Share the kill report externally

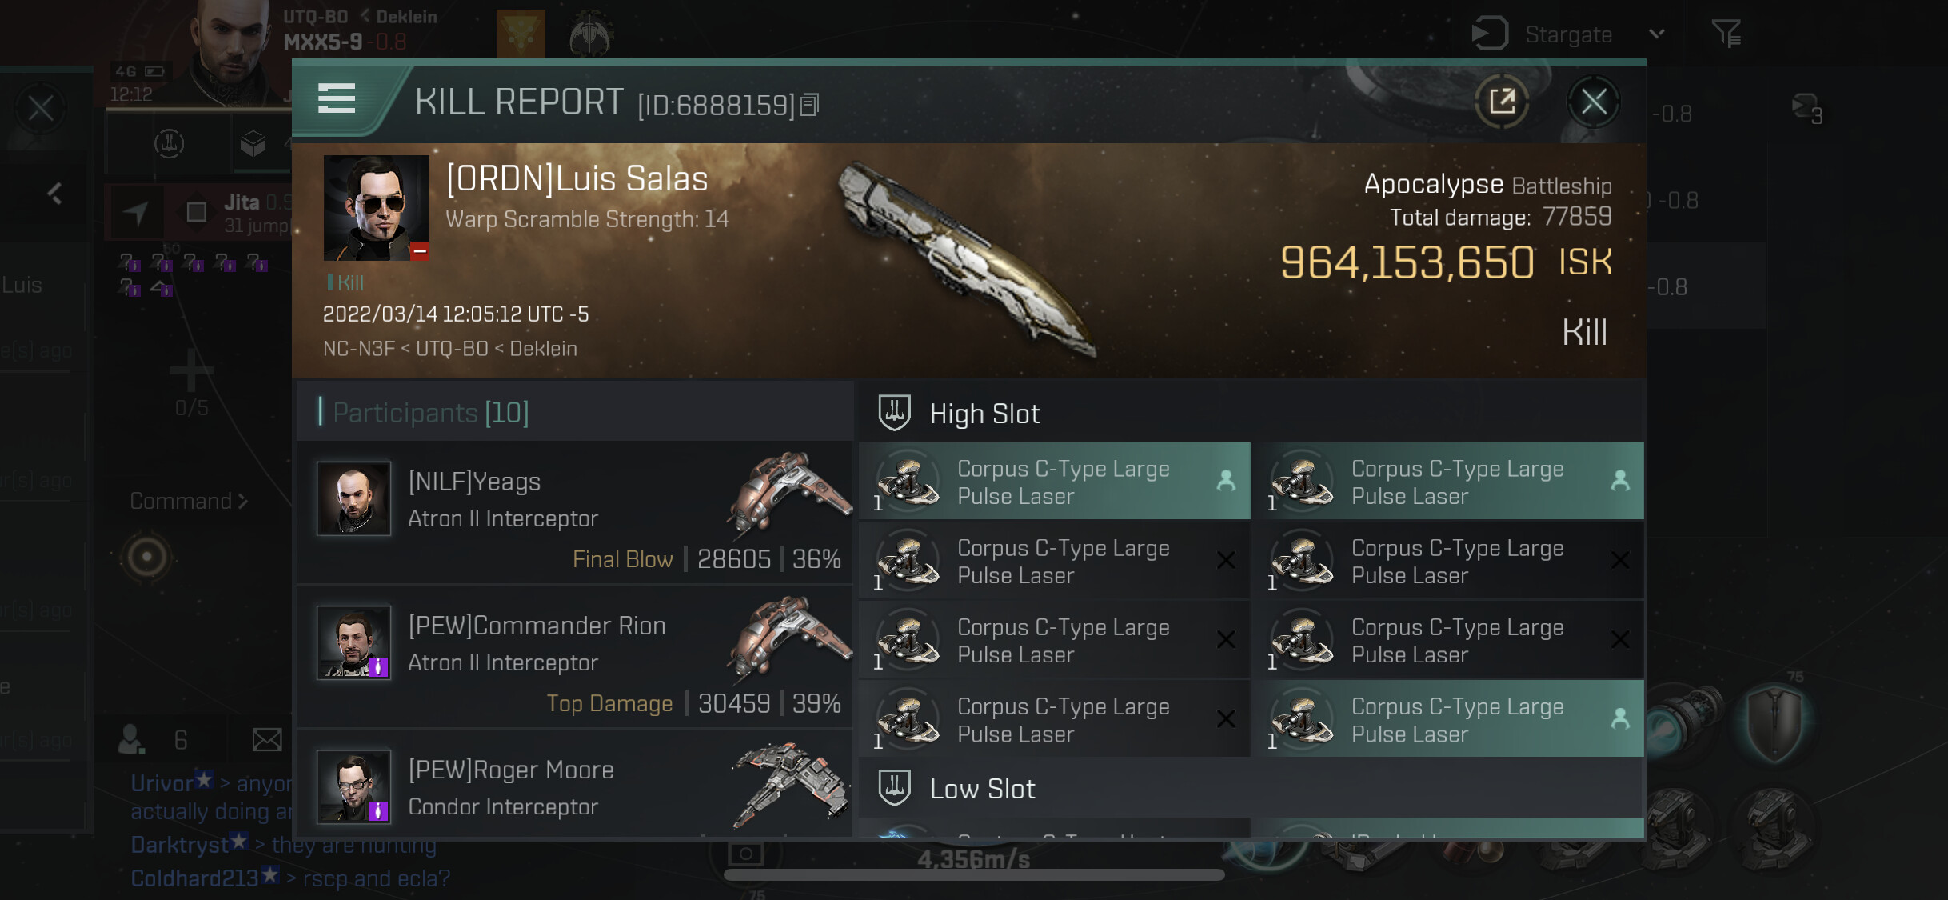point(1502,102)
